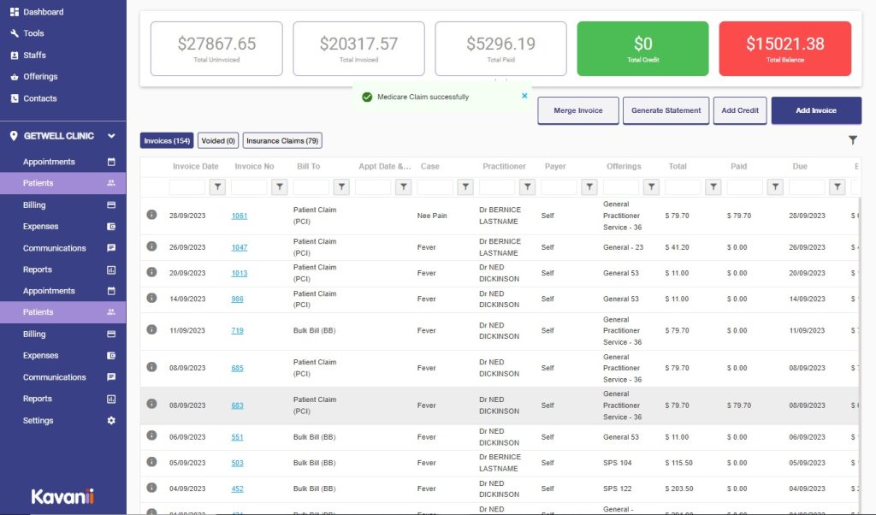Click the funnel filter icon above the table

pos(852,140)
